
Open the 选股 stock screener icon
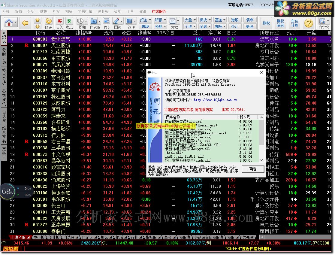(x=129, y=21)
